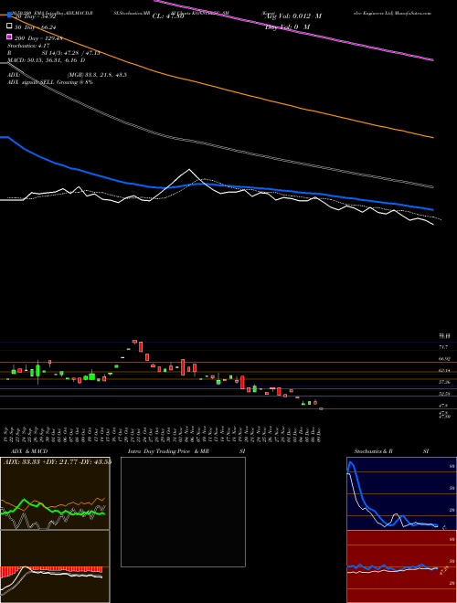Open the blue Stochastics chart panel
Viewport: 457px width, 603px height.
[401, 493]
